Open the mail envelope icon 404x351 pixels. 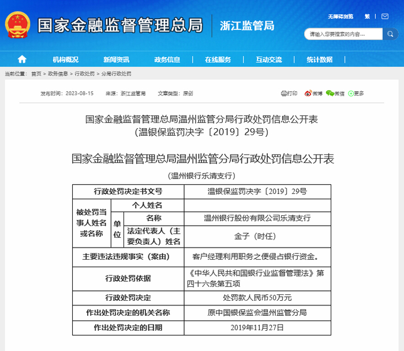tap(385, 17)
